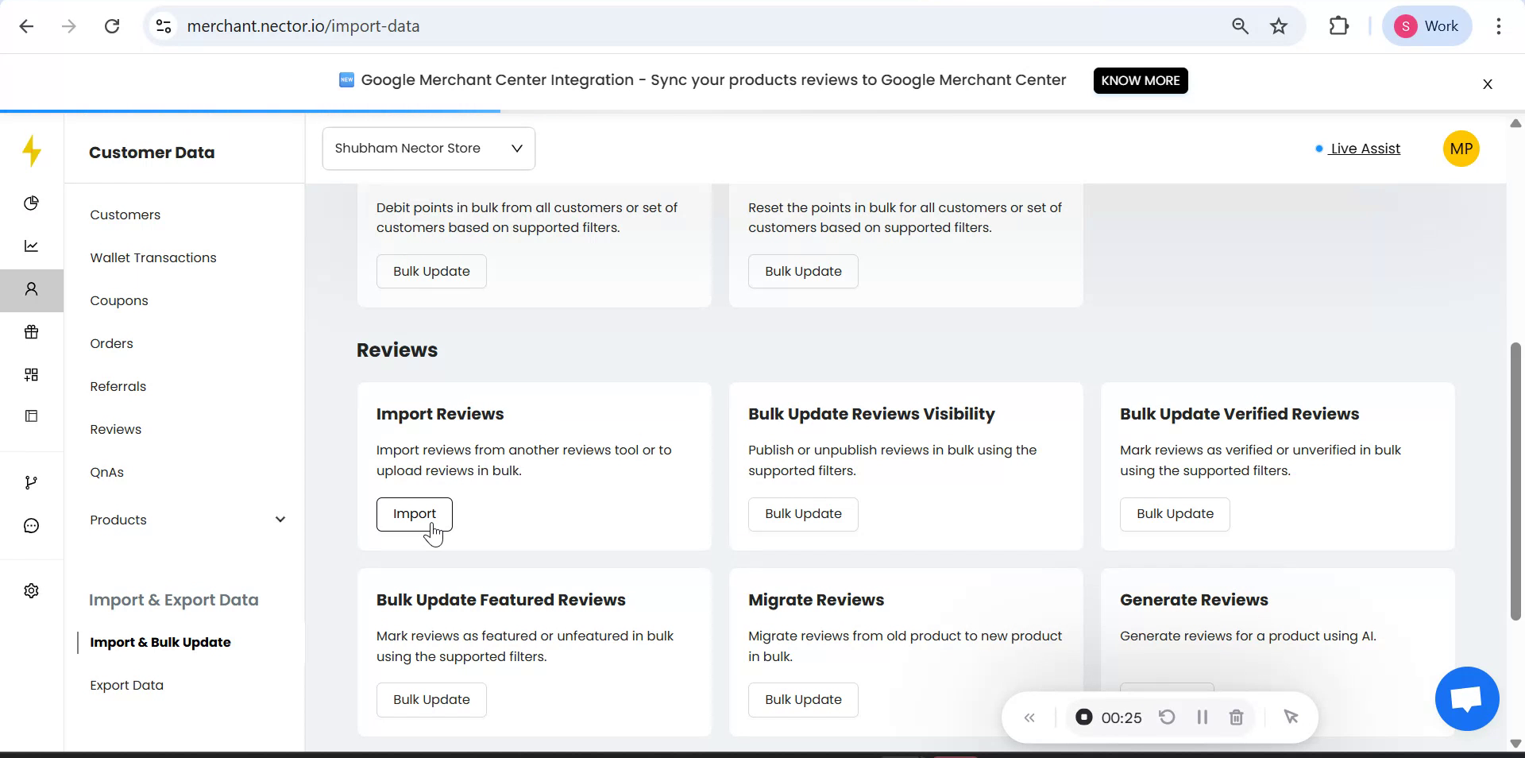This screenshot has width=1525, height=758.
Task: Click the chat bubble sidebar icon
Action: point(31,526)
